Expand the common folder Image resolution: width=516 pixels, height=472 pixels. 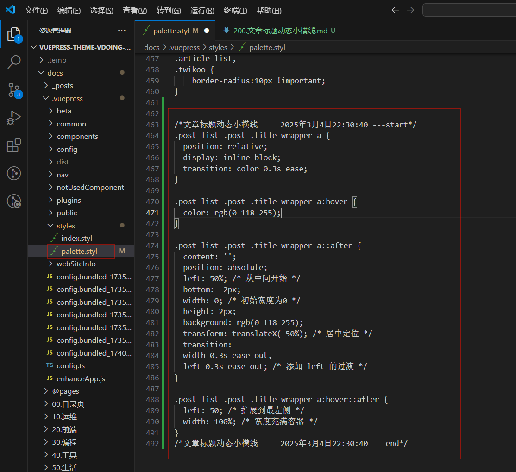point(81,124)
